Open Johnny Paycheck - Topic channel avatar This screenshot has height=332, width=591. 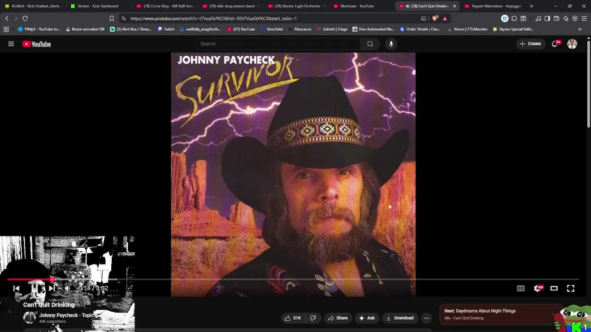(30, 317)
